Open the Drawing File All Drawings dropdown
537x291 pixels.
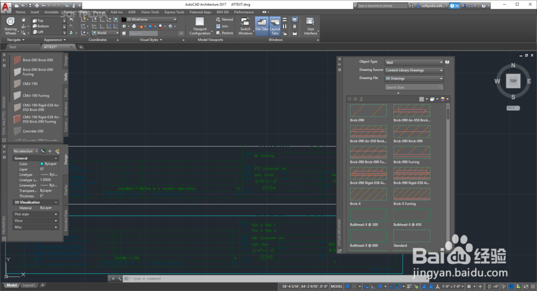coord(414,78)
